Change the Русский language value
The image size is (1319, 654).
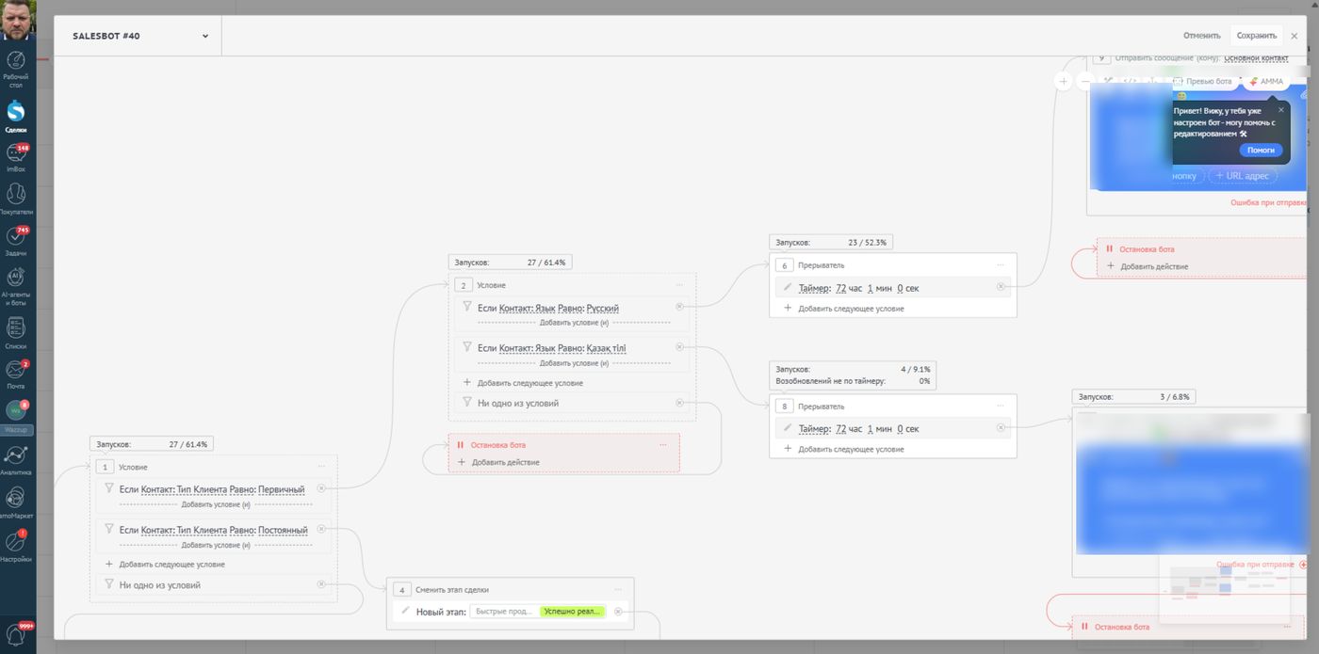[x=602, y=309]
